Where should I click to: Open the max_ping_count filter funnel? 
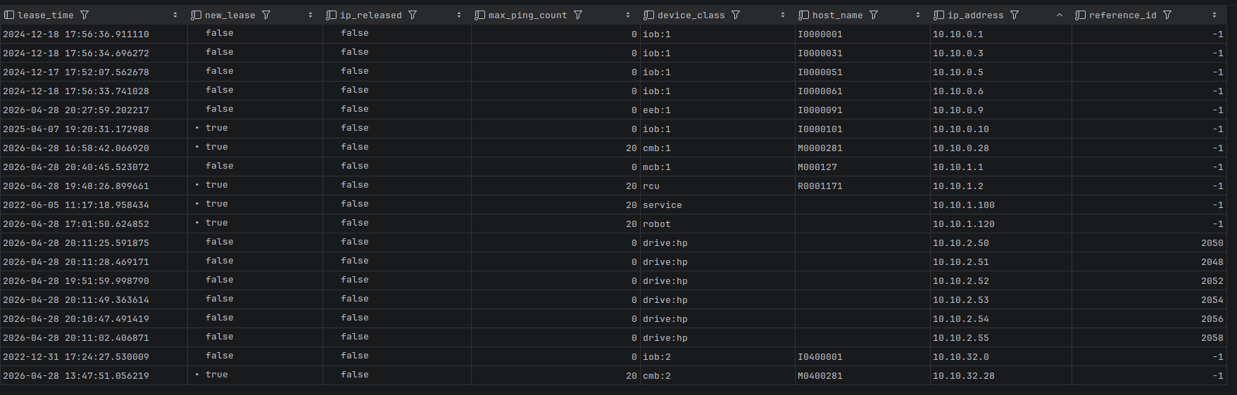point(578,15)
